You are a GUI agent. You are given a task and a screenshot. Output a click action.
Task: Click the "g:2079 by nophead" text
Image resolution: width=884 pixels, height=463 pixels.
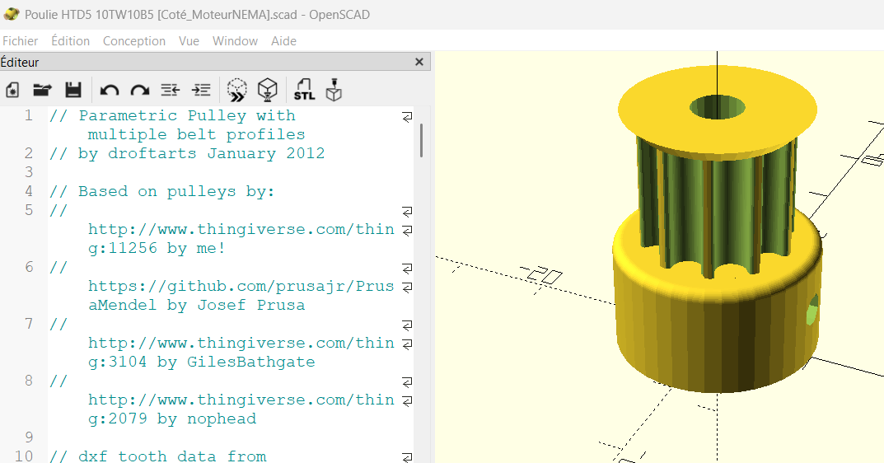pyautogui.click(x=172, y=419)
